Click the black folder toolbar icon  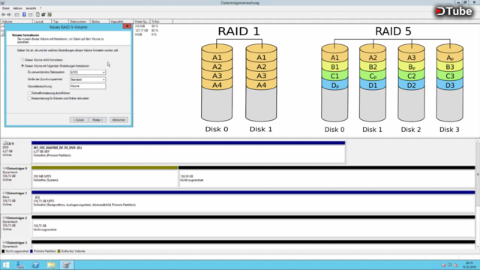click(x=43, y=14)
